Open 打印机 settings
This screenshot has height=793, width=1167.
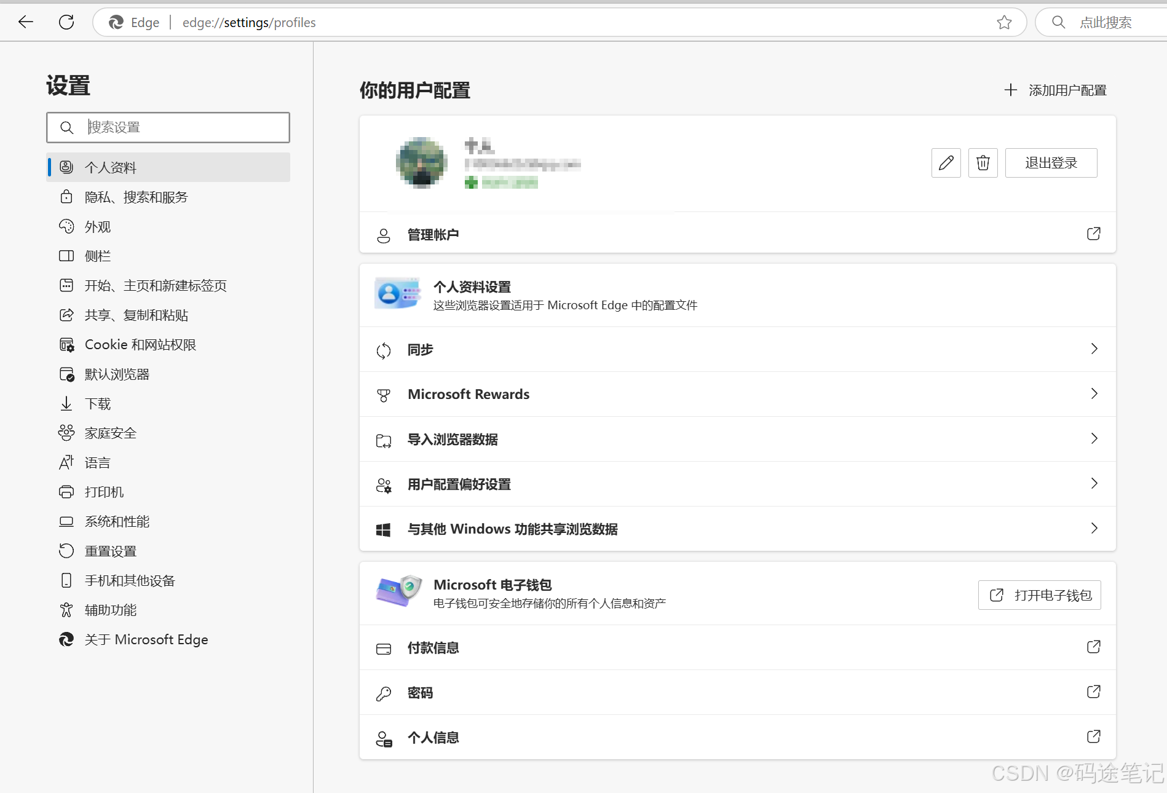click(x=168, y=492)
